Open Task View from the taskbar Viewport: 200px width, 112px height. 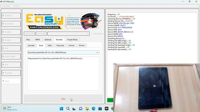pyautogui.click(x=74, y=109)
